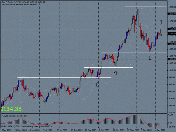Click the 895.90 price axis label
Screen dimensions: 176x132
point(171,106)
